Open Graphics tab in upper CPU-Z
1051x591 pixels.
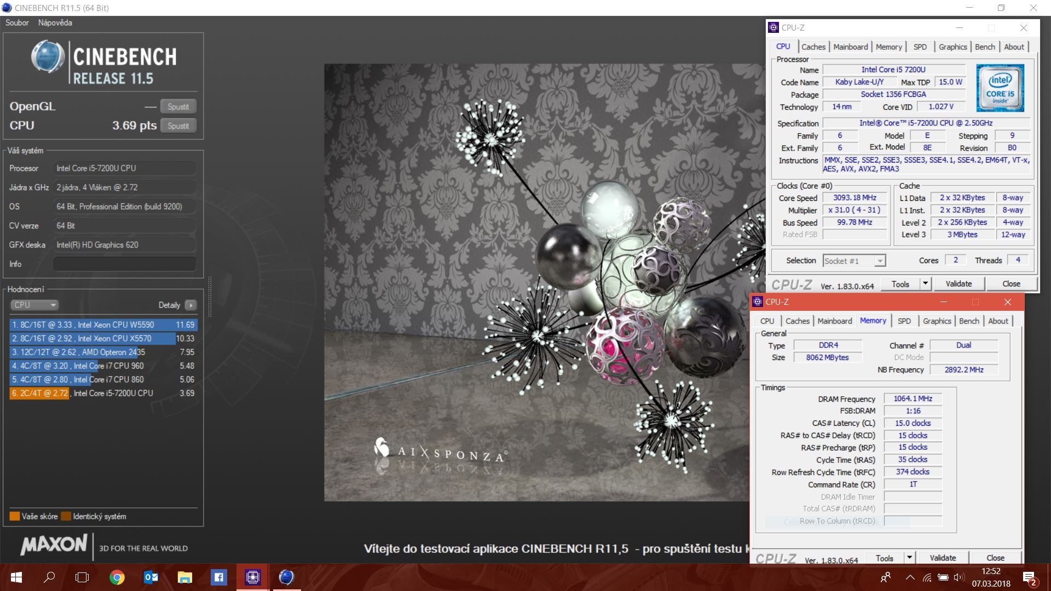pos(953,47)
